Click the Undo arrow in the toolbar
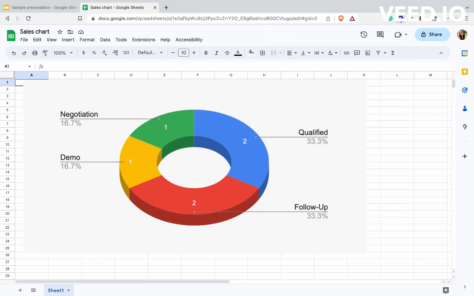 coord(14,53)
